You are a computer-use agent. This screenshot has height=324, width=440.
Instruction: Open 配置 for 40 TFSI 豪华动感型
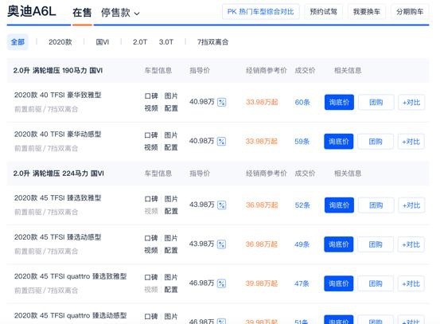(171, 147)
